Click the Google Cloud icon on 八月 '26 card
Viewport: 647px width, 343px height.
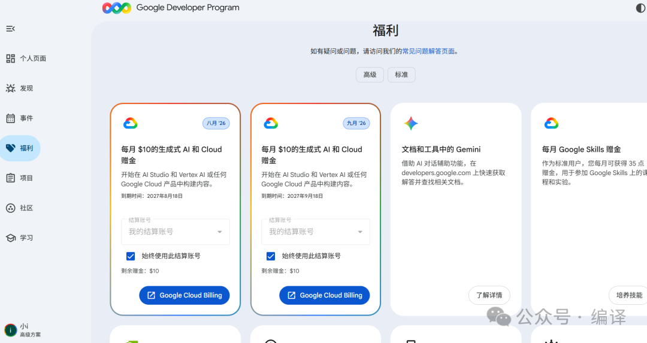click(131, 123)
